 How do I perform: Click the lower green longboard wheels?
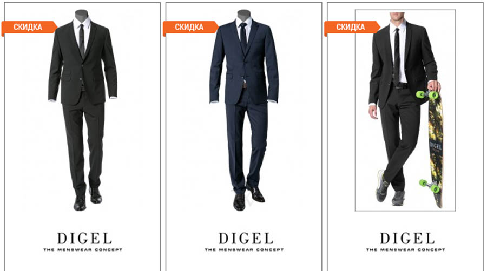(430, 185)
